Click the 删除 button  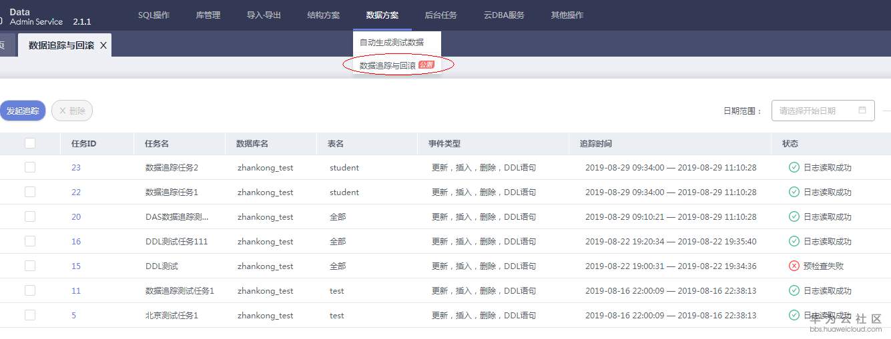click(x=72, y=111)
